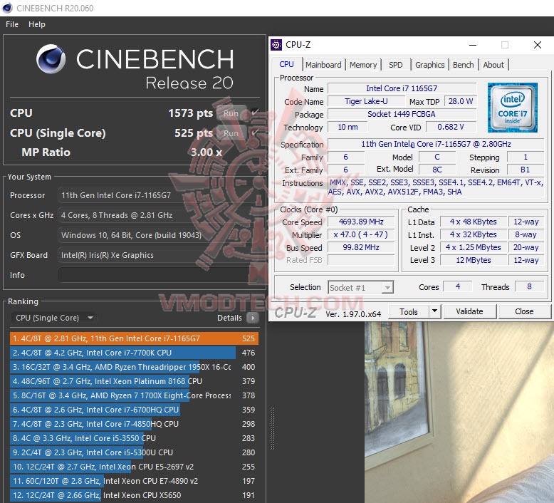554x503 pixels.
Task: Click the render preview image in Cinebench
Action: pos(459,412)
